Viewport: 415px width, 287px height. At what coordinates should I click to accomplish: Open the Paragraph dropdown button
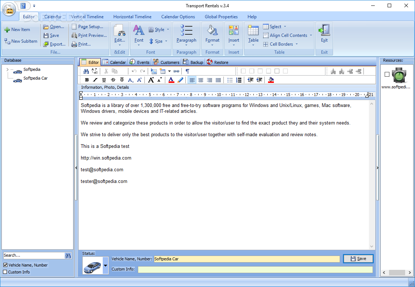[186, 35]
